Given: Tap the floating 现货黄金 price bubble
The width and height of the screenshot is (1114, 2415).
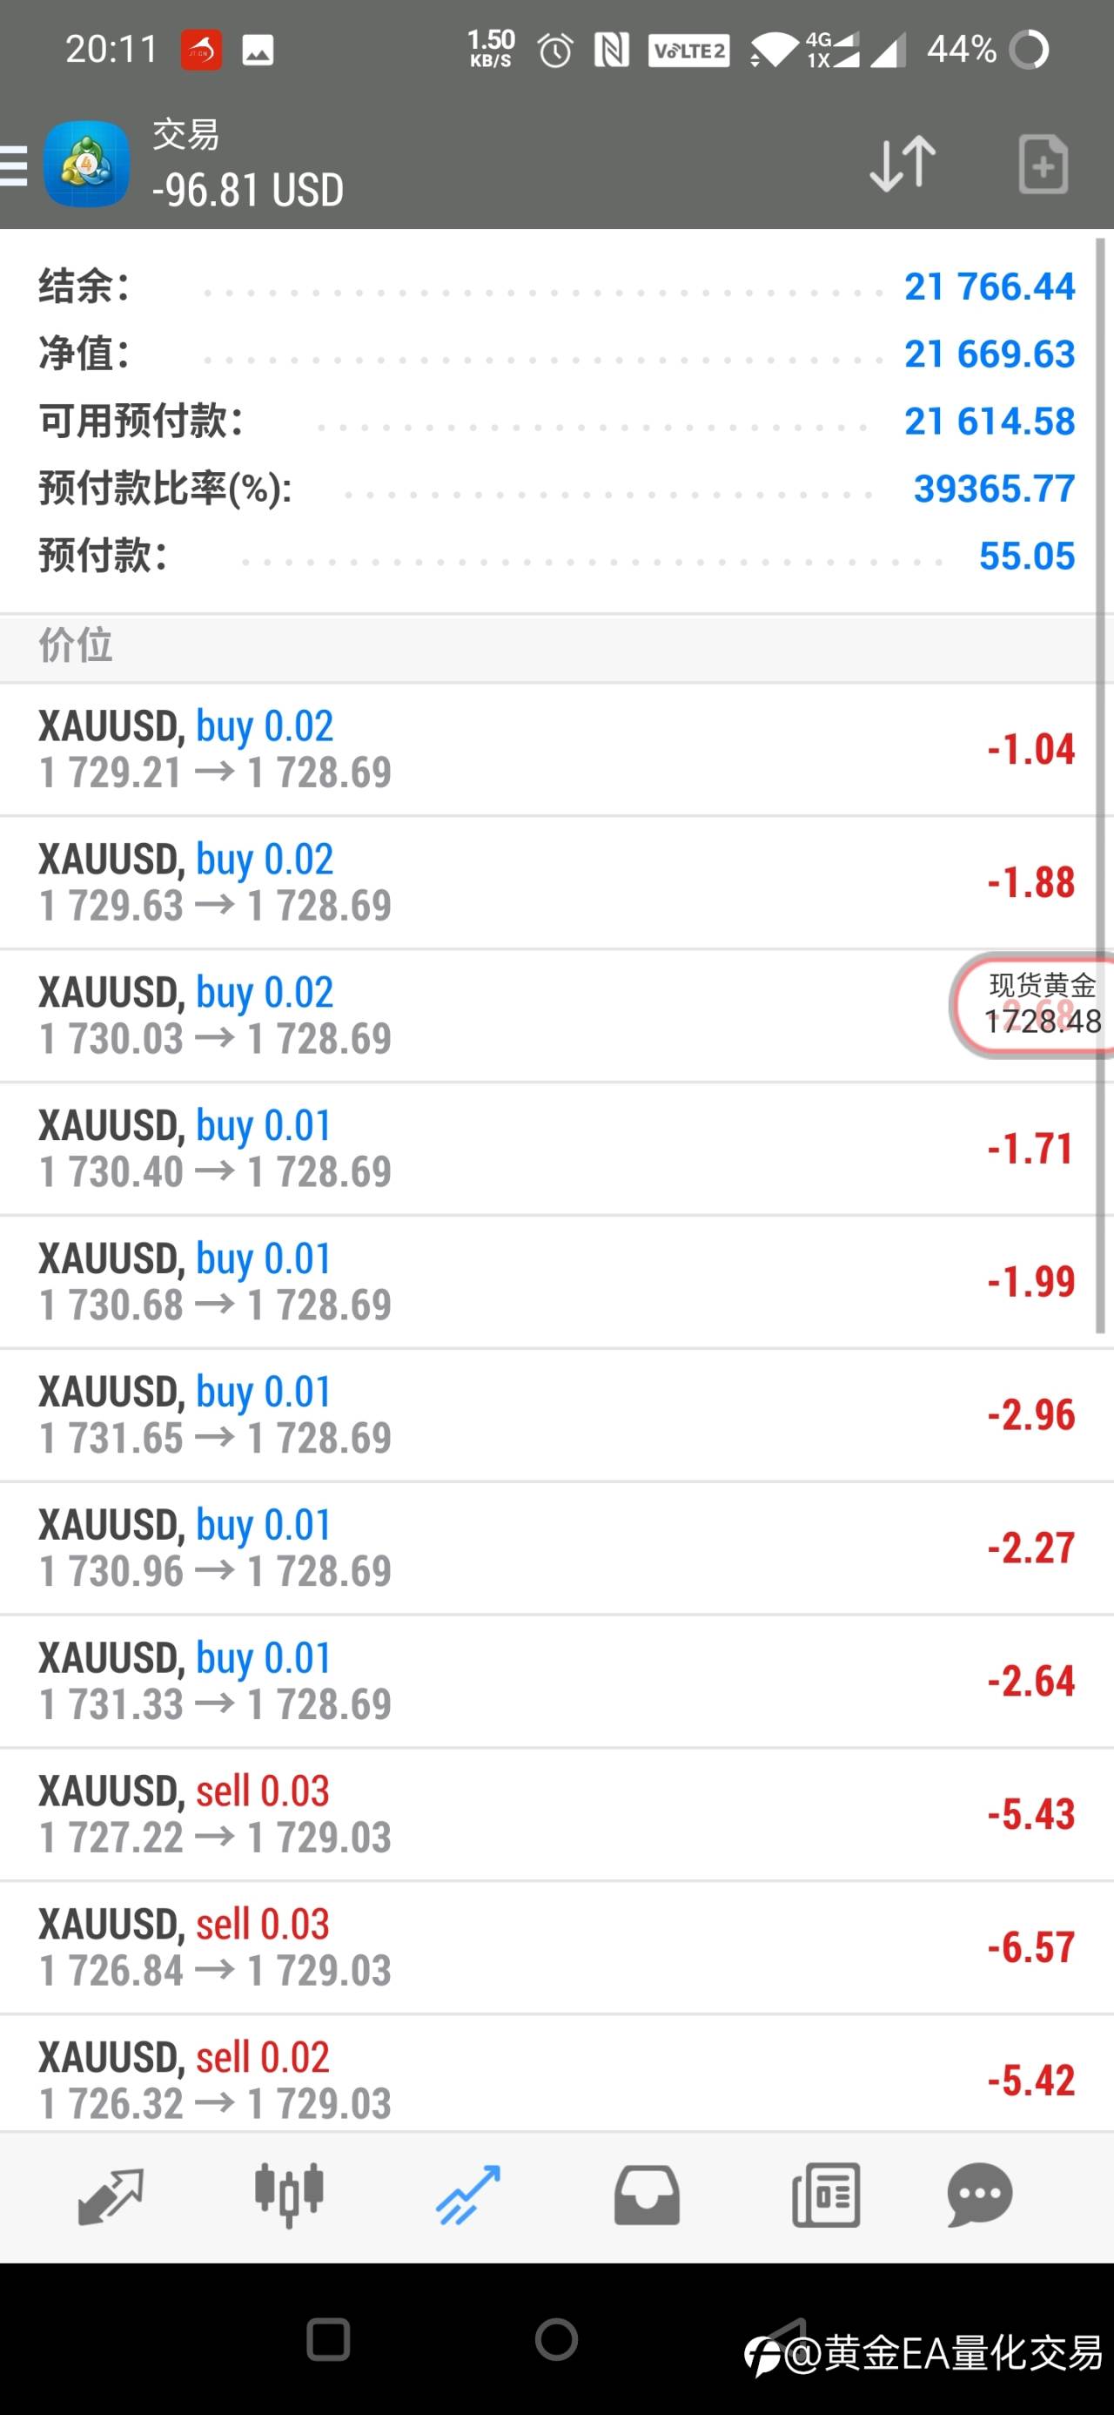Looking at the screenshot, I should 1033,1005.
